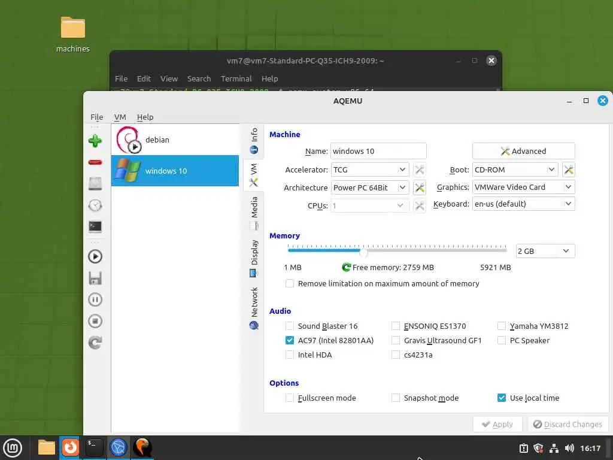Open the Graphics card dropdown

pyautogui.click(x=523, y=187)
